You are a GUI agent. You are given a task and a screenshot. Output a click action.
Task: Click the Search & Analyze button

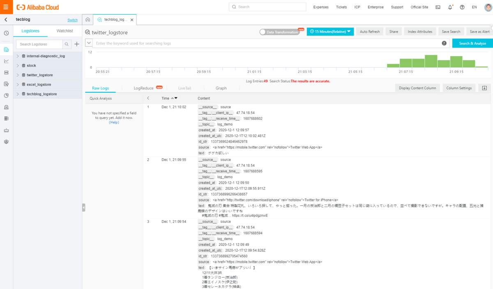pos(472,43)
